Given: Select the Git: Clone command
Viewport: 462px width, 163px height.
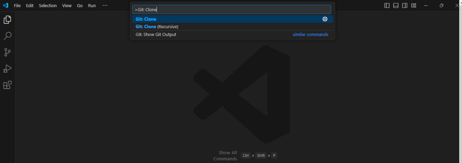Looking at the screenshot, I should 232,19.
